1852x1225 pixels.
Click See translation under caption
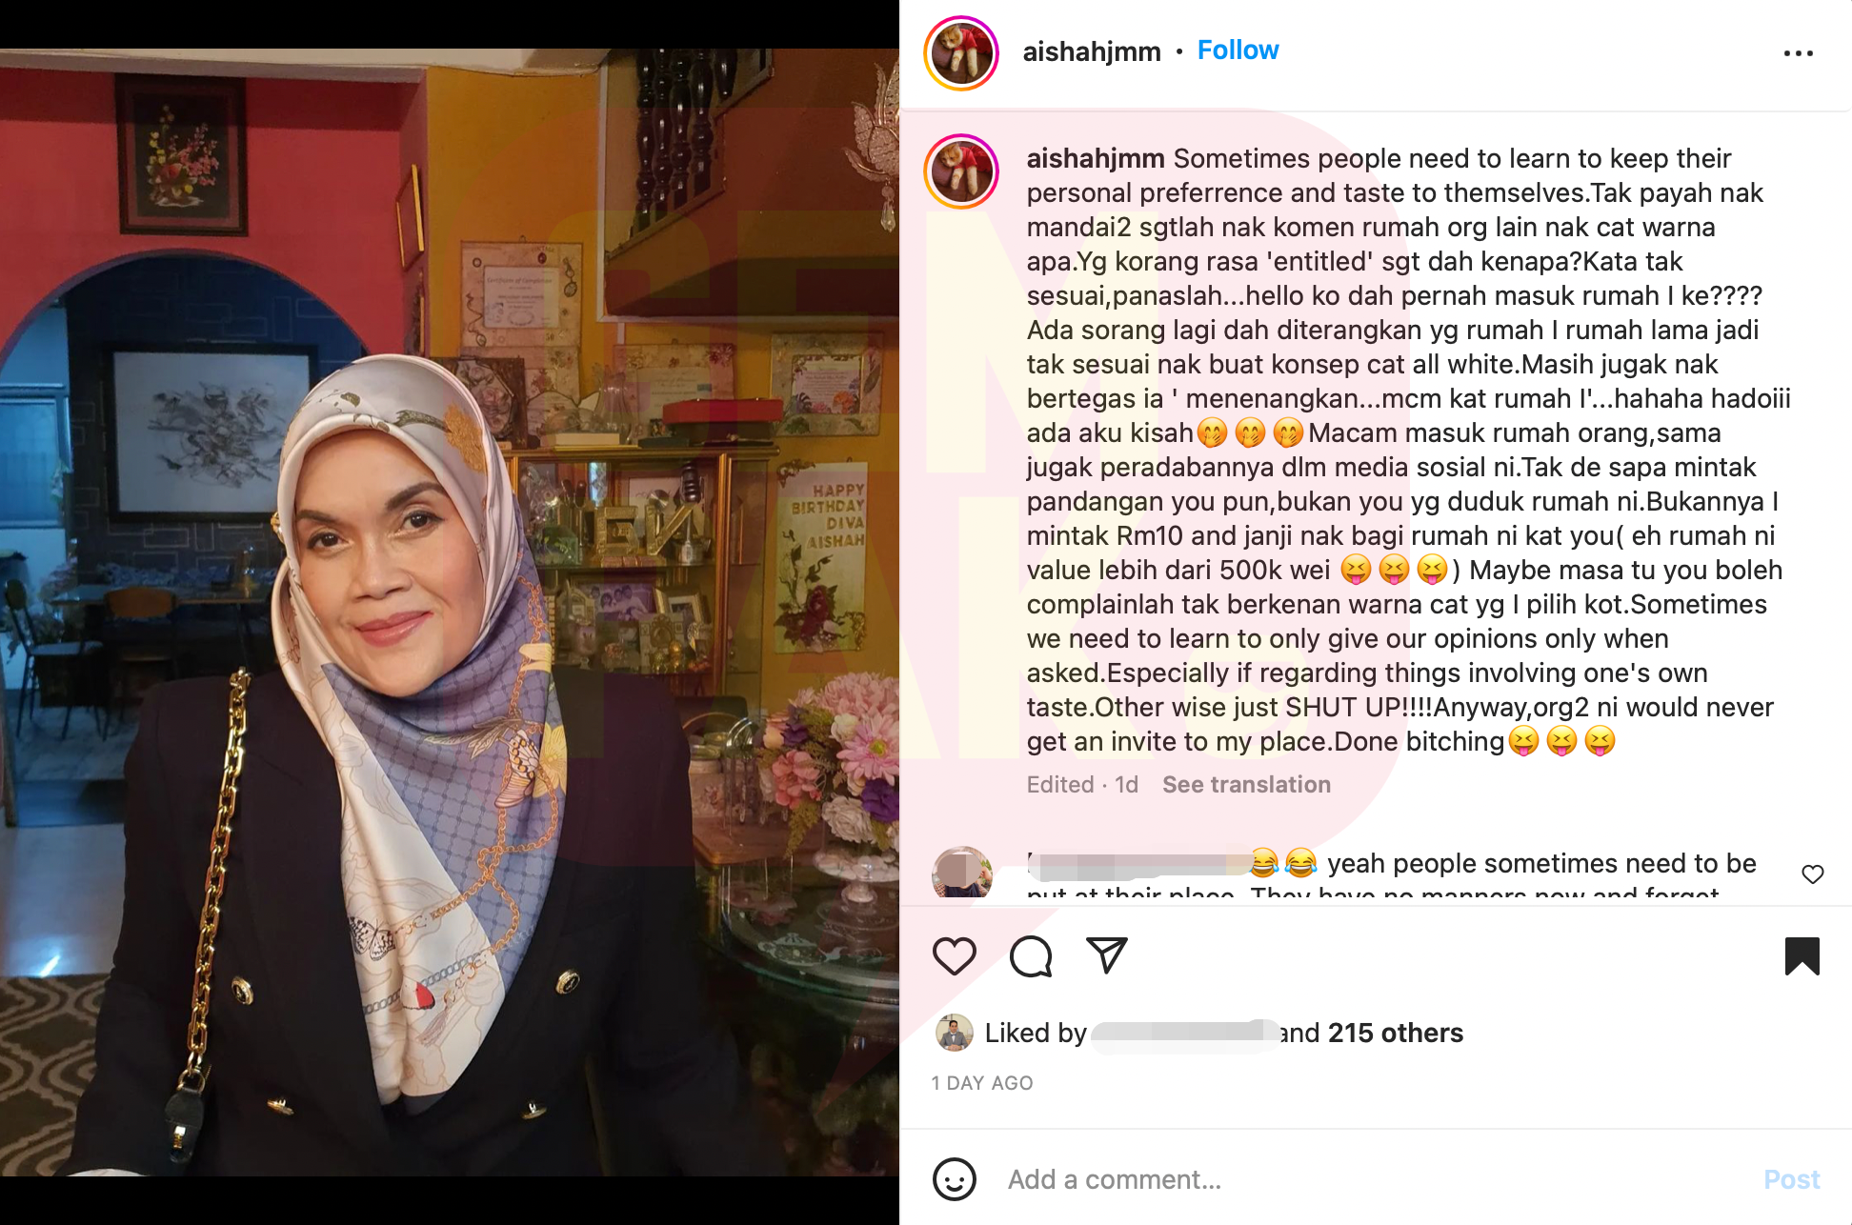[1246, 785]
